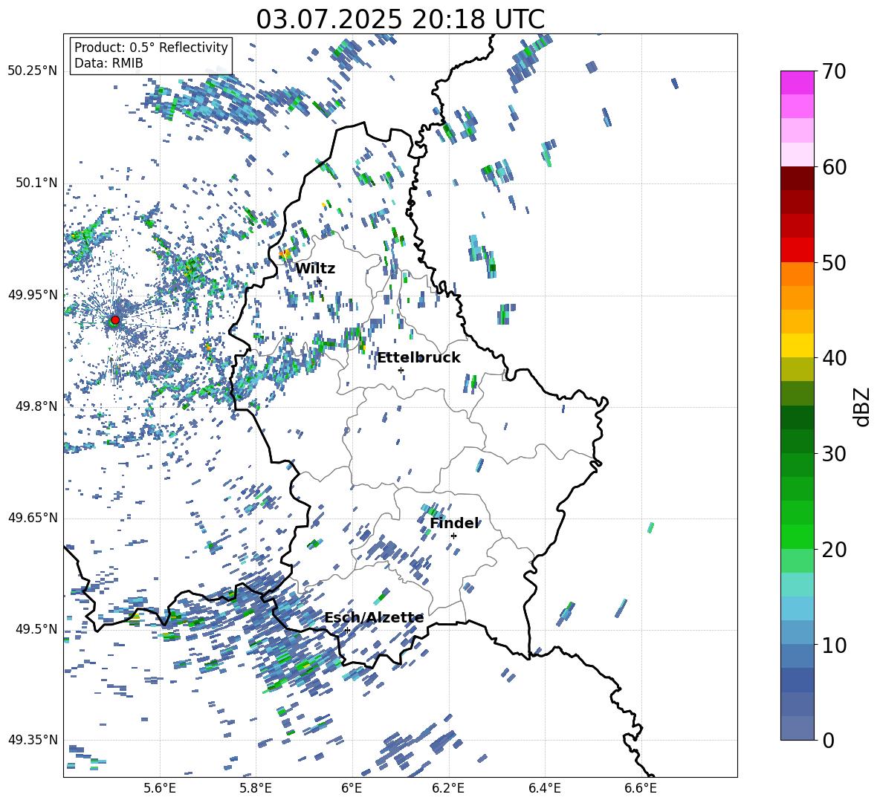The image size is (880, 803).
Task: Click the 6.6°E longitude label
Action: (x=641, y=788)
